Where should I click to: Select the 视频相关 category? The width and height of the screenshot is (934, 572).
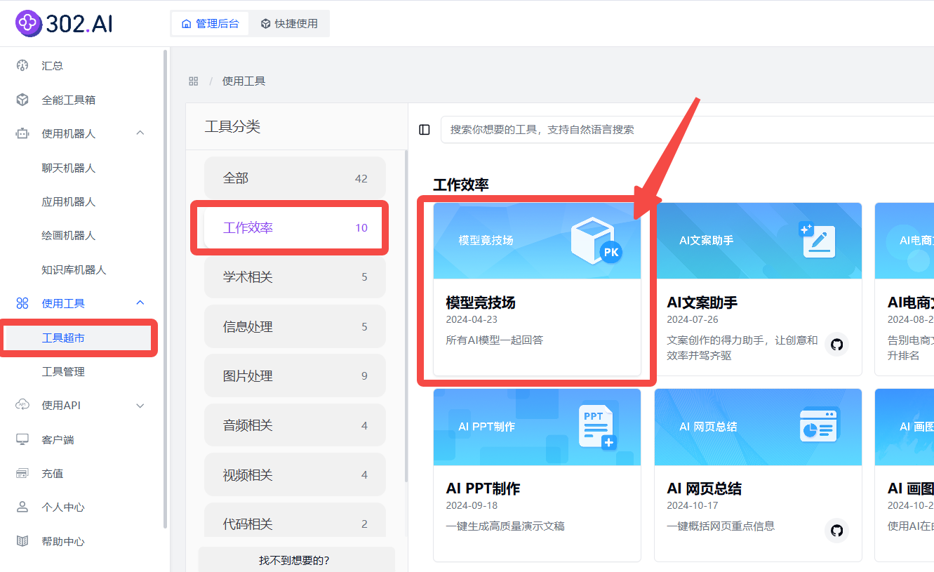coord(295,474)
